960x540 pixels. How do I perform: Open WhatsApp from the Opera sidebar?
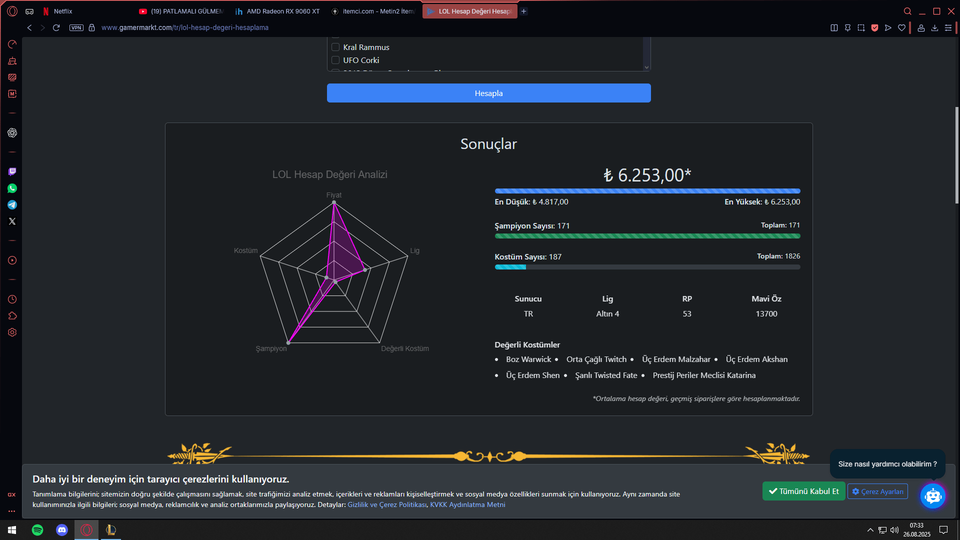12,188
